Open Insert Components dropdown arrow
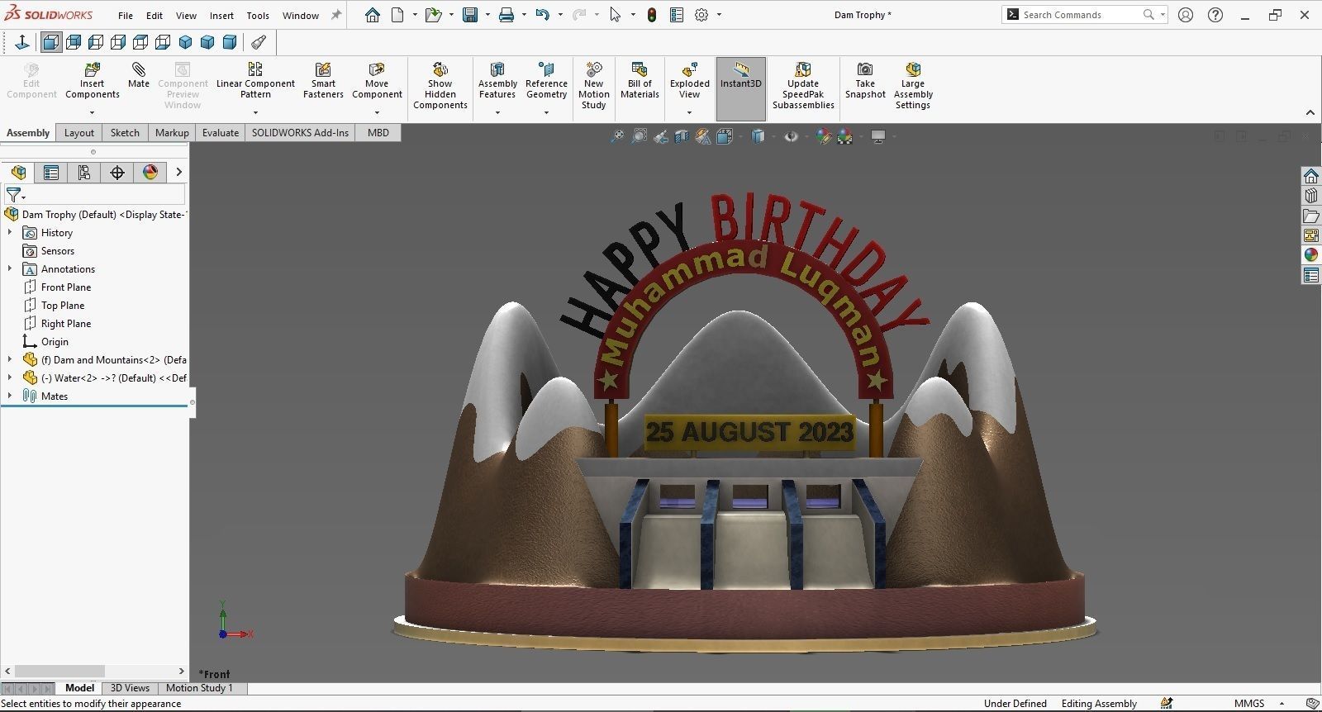This screenshot has height=712, width=1322. 92,112
